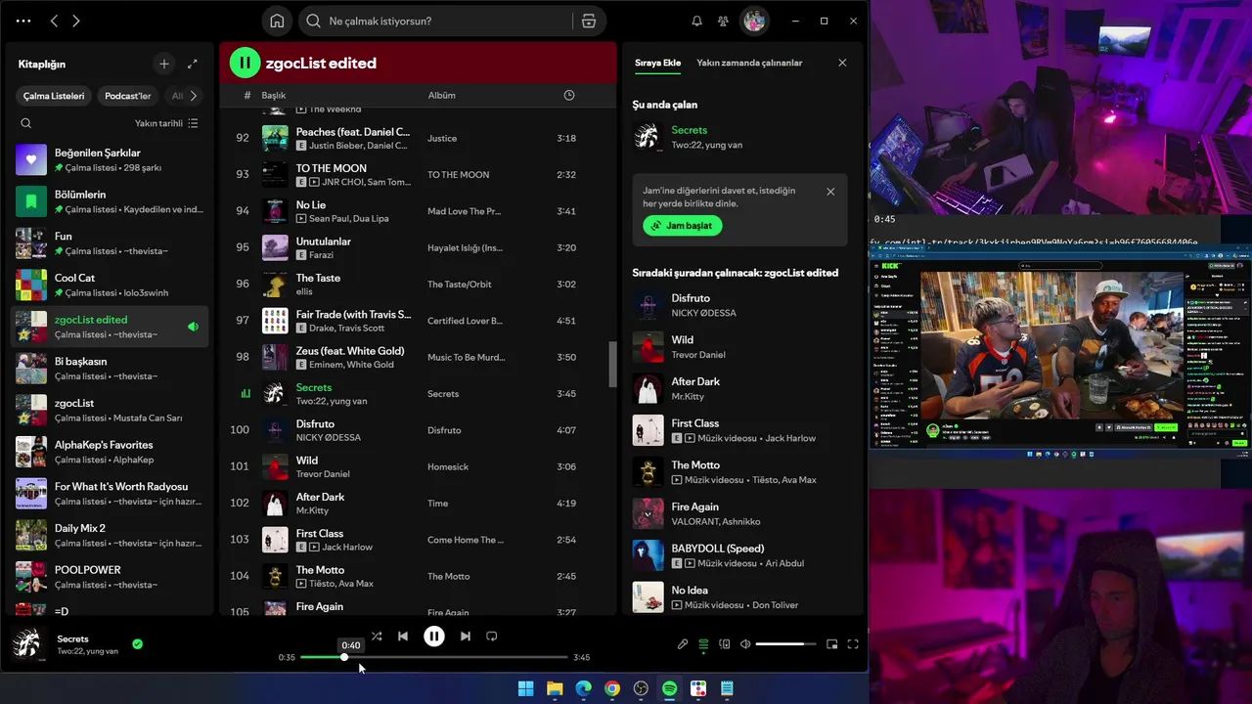Open the Secrets album art in the player bar
1252x704 pixels.
click(x=27, y=644)
